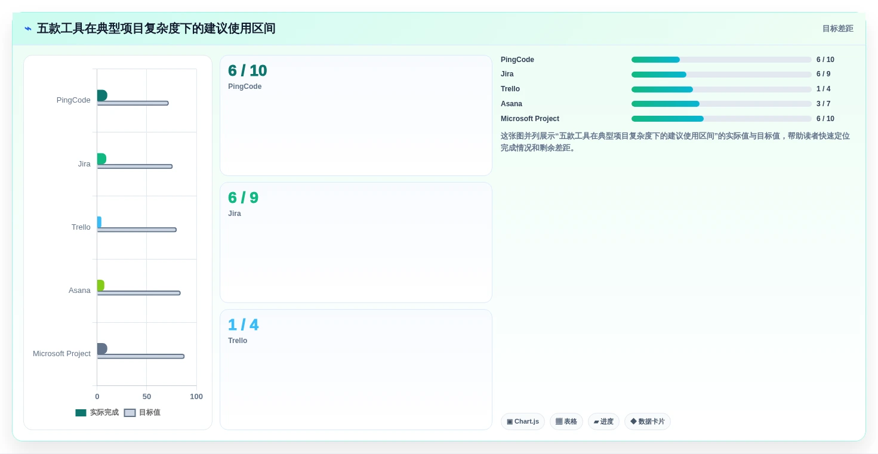Screen dimensions: 878x454
Task: Click the 3 / 7 value for Asana
Action: click(x=824, y=104)
